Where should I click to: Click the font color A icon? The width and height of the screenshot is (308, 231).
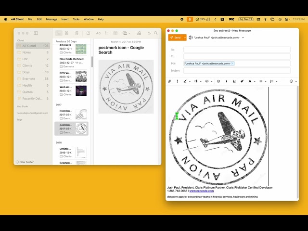[x=250, y=81]
